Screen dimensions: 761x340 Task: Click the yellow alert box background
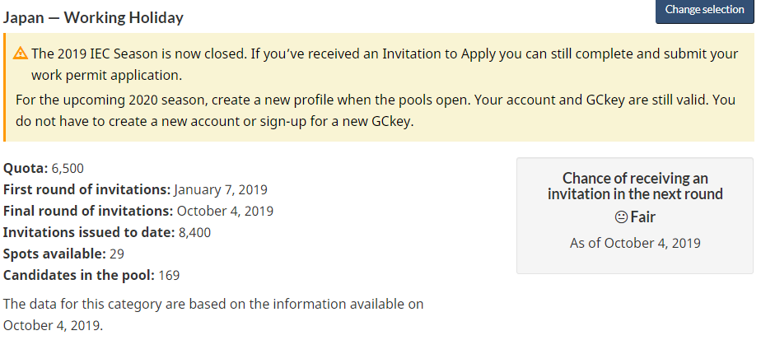click(x=379, y=87)
